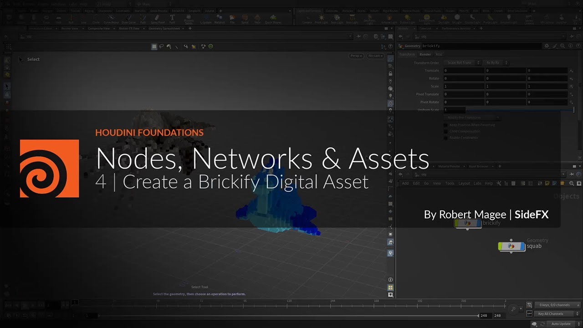Click the parameter search magnifier icon
The width and height of the screenshot is (583, 328).
point(563,46)
